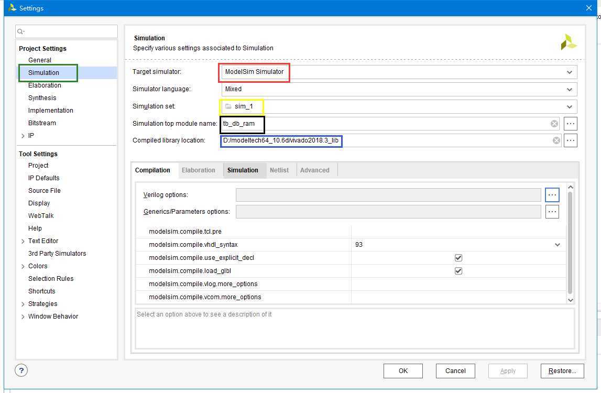601x393 pixels.
Task: Select Display settings page
Action: point(39,203)
